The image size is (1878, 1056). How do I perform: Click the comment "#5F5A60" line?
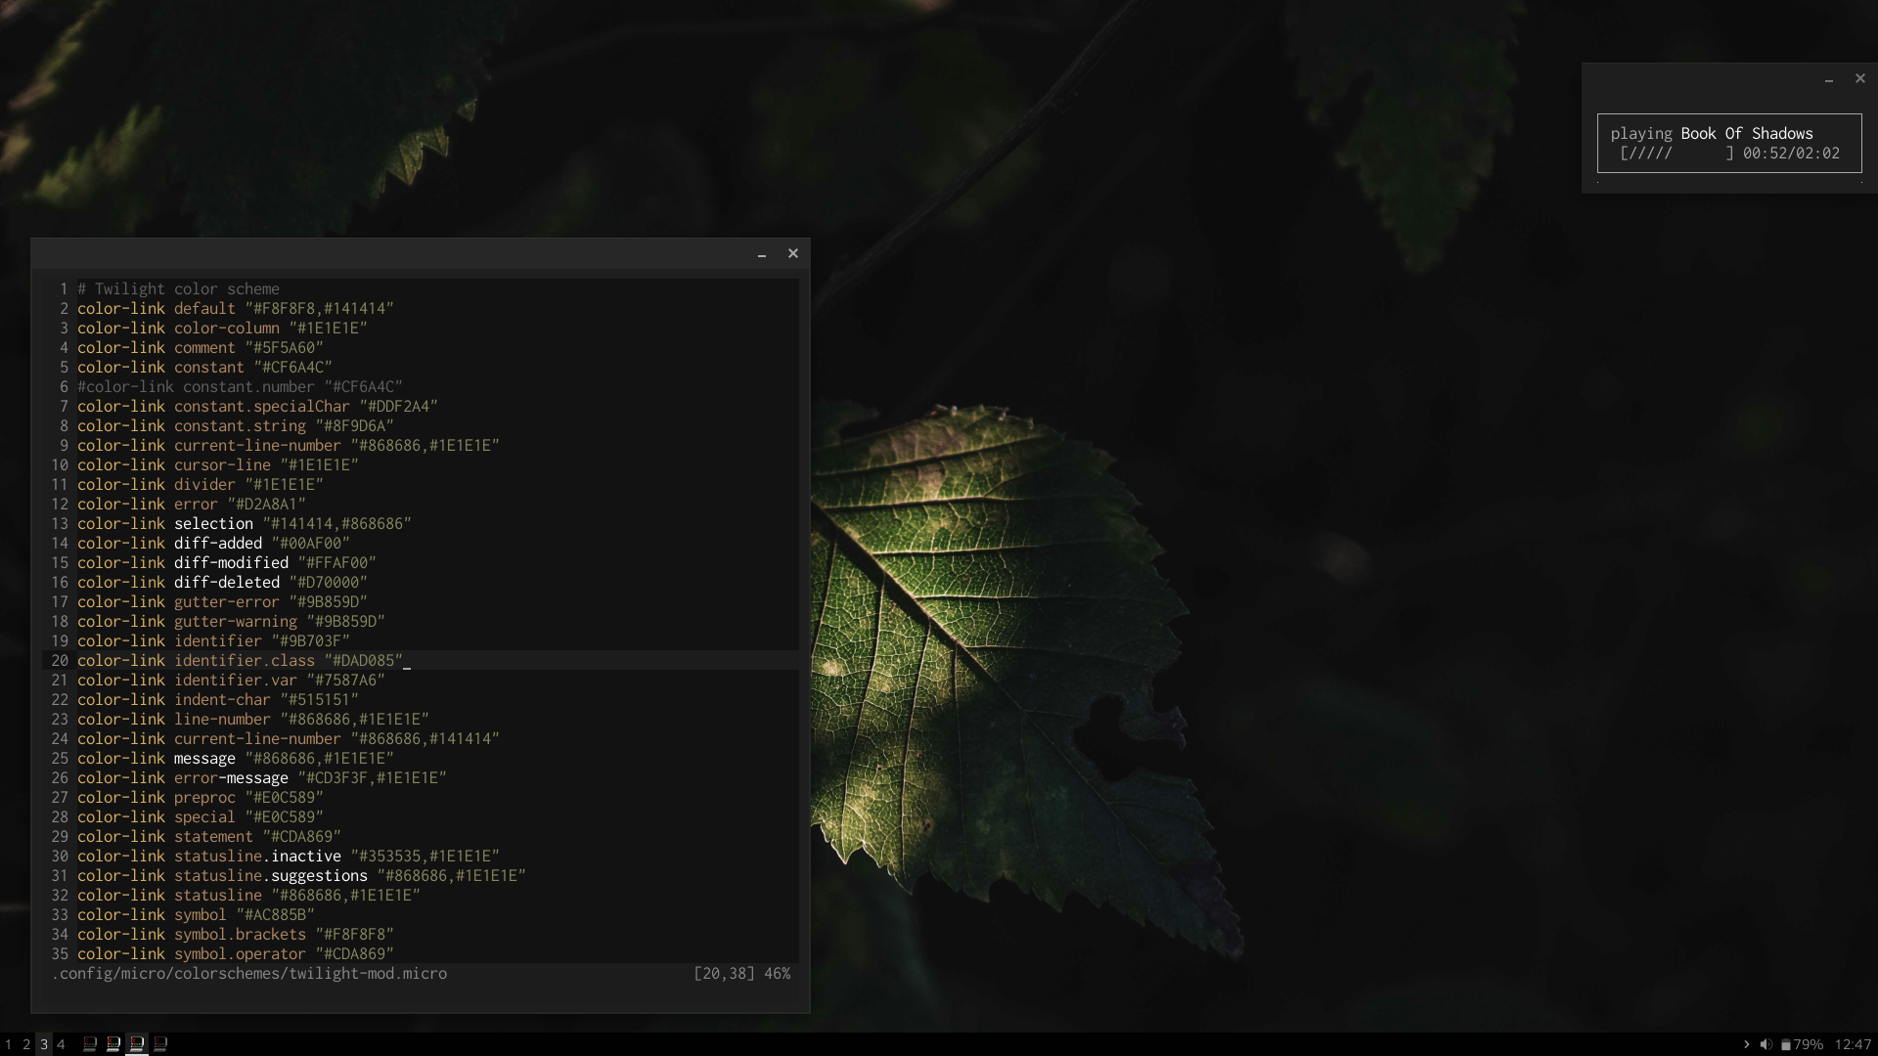201,348
